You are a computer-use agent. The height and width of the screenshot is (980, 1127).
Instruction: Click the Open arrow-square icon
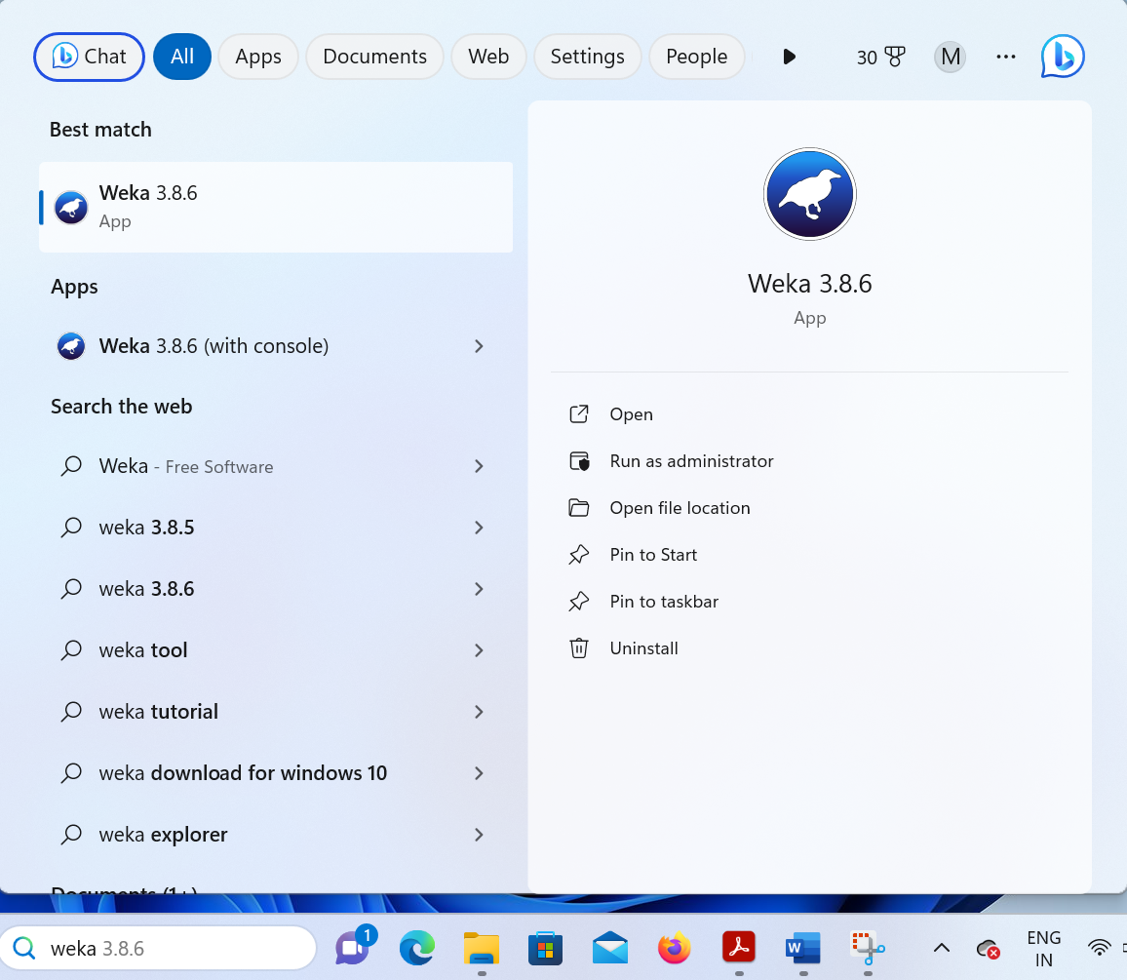click(x=579, y=413)
